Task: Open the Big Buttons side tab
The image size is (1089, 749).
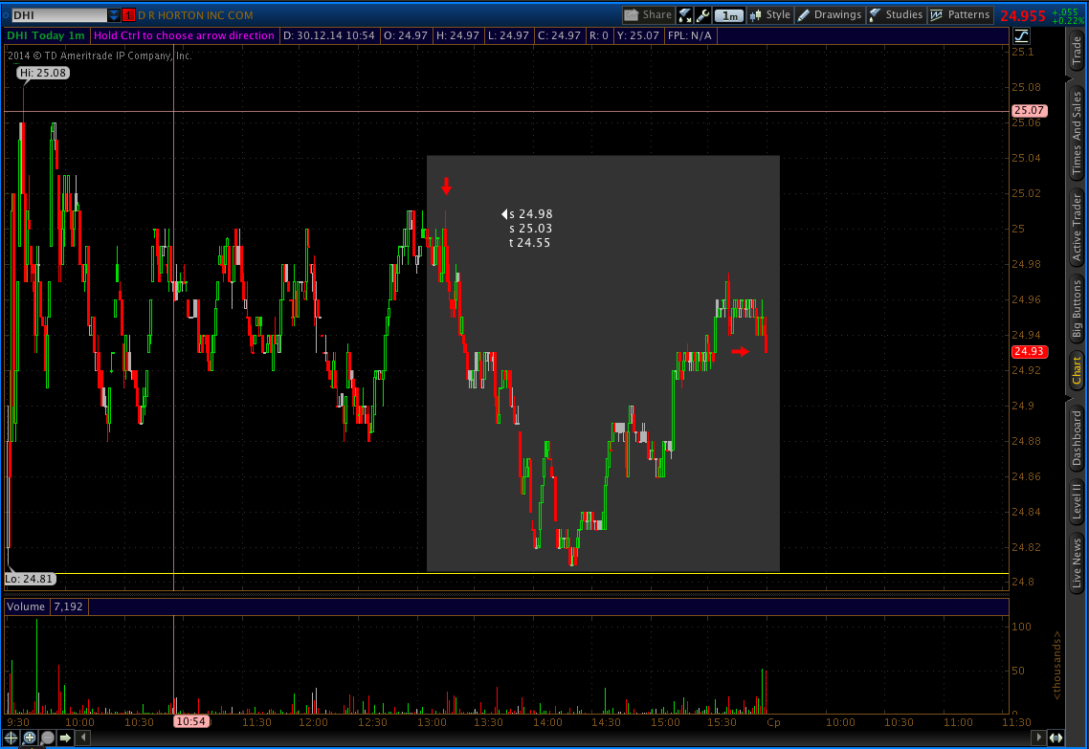Action: [1077, 309]
